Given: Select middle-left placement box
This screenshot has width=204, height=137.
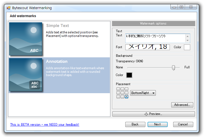Looking at the screenshot, I should tap(118, 93).
